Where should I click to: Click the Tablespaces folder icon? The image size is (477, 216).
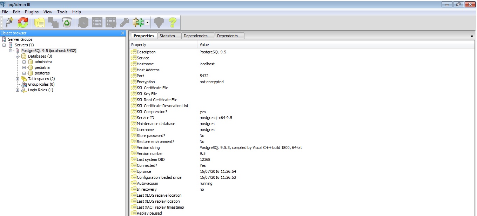(x=24, y=79)
